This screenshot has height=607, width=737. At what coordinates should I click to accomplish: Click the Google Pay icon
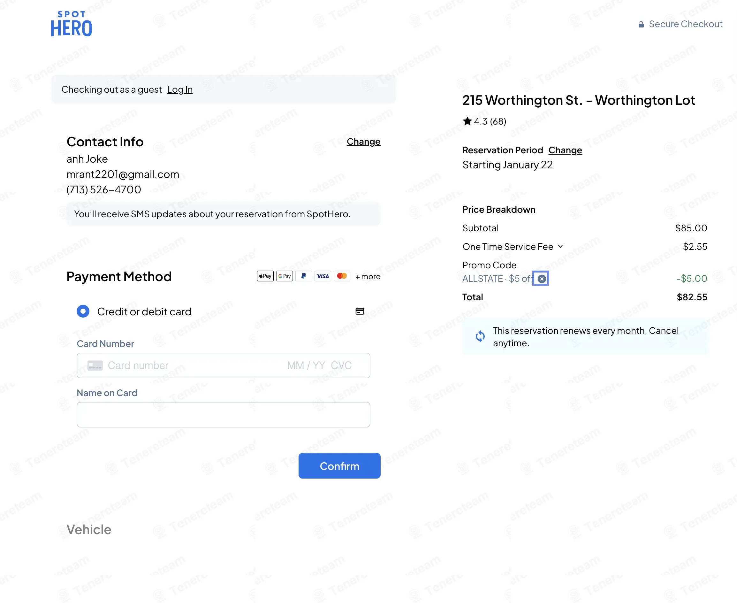pyautogui.click(x=285, y=276)
